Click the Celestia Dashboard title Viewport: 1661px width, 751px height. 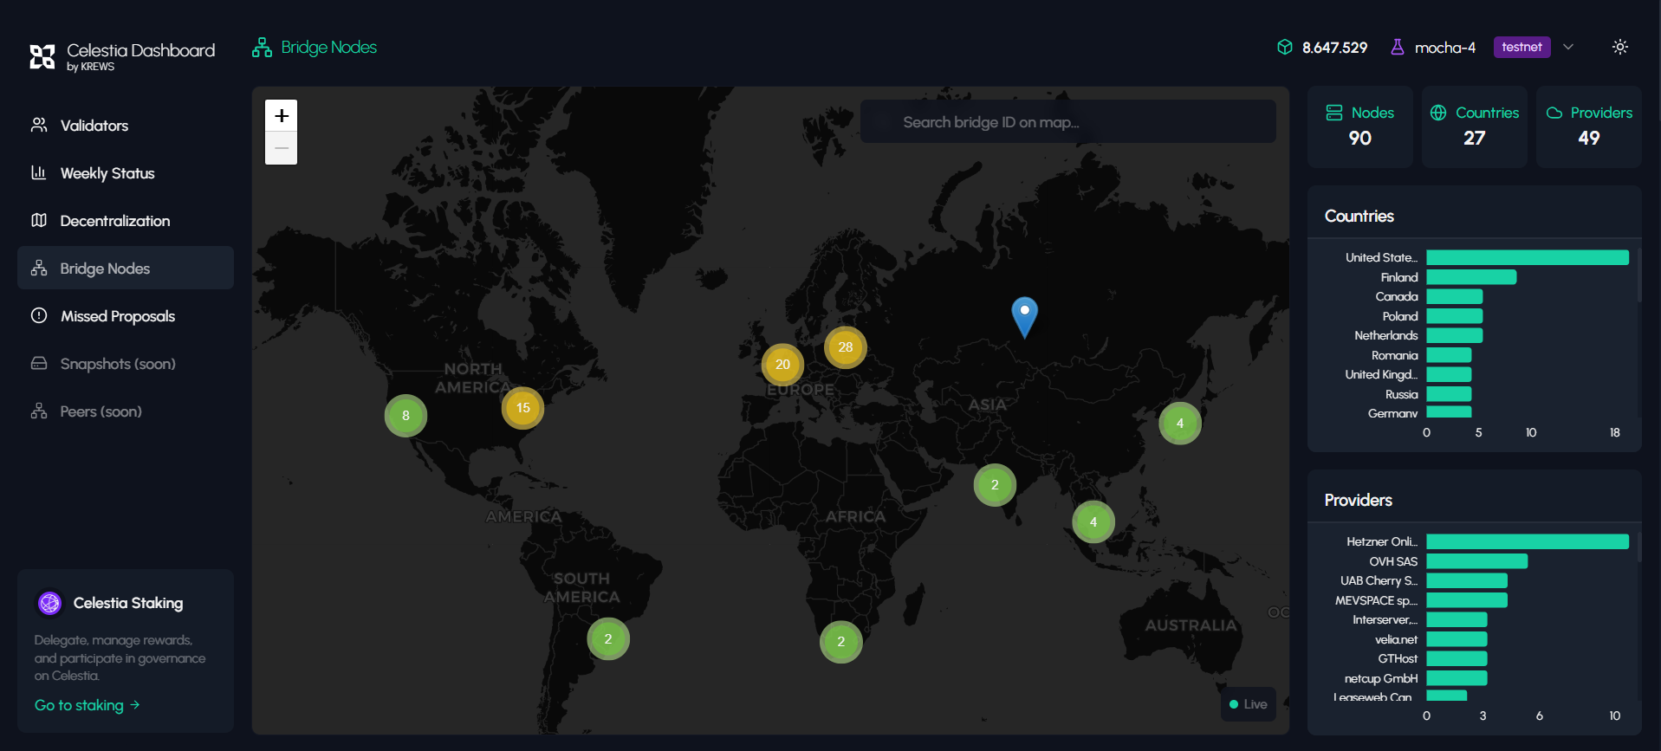tap(140, 50)
